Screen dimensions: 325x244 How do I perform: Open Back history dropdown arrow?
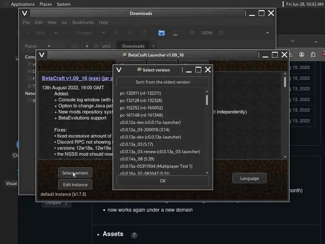(56, 33)
